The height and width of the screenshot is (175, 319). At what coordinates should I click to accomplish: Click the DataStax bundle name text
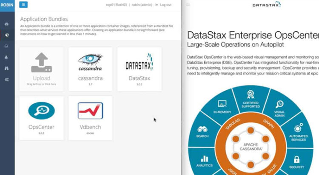click(x=140, y=78)
